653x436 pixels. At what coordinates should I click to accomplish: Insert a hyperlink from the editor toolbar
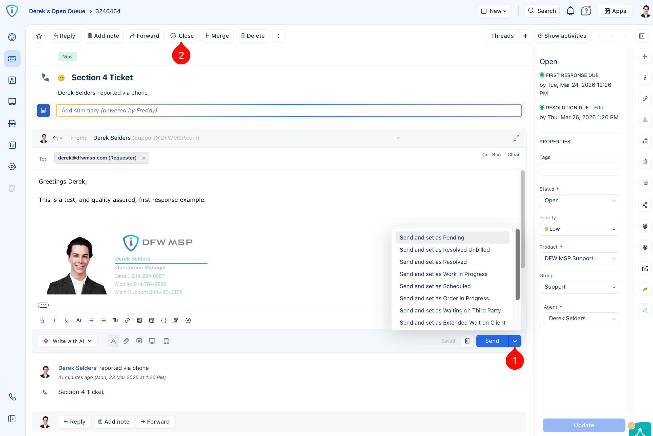click(127, 320)
